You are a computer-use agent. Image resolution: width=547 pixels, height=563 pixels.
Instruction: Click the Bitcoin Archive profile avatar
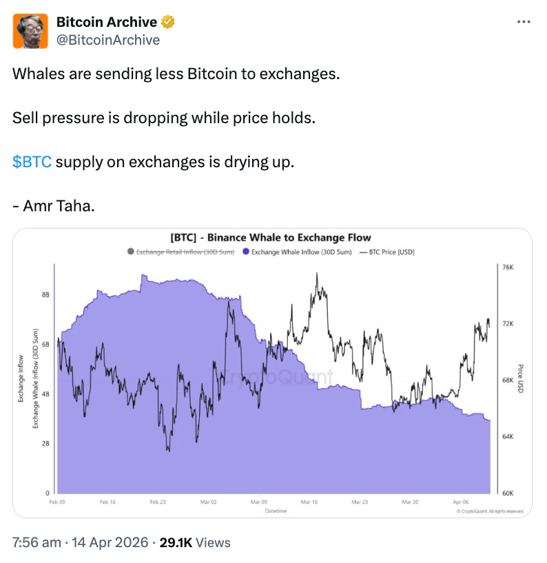(x=30, y=31)
